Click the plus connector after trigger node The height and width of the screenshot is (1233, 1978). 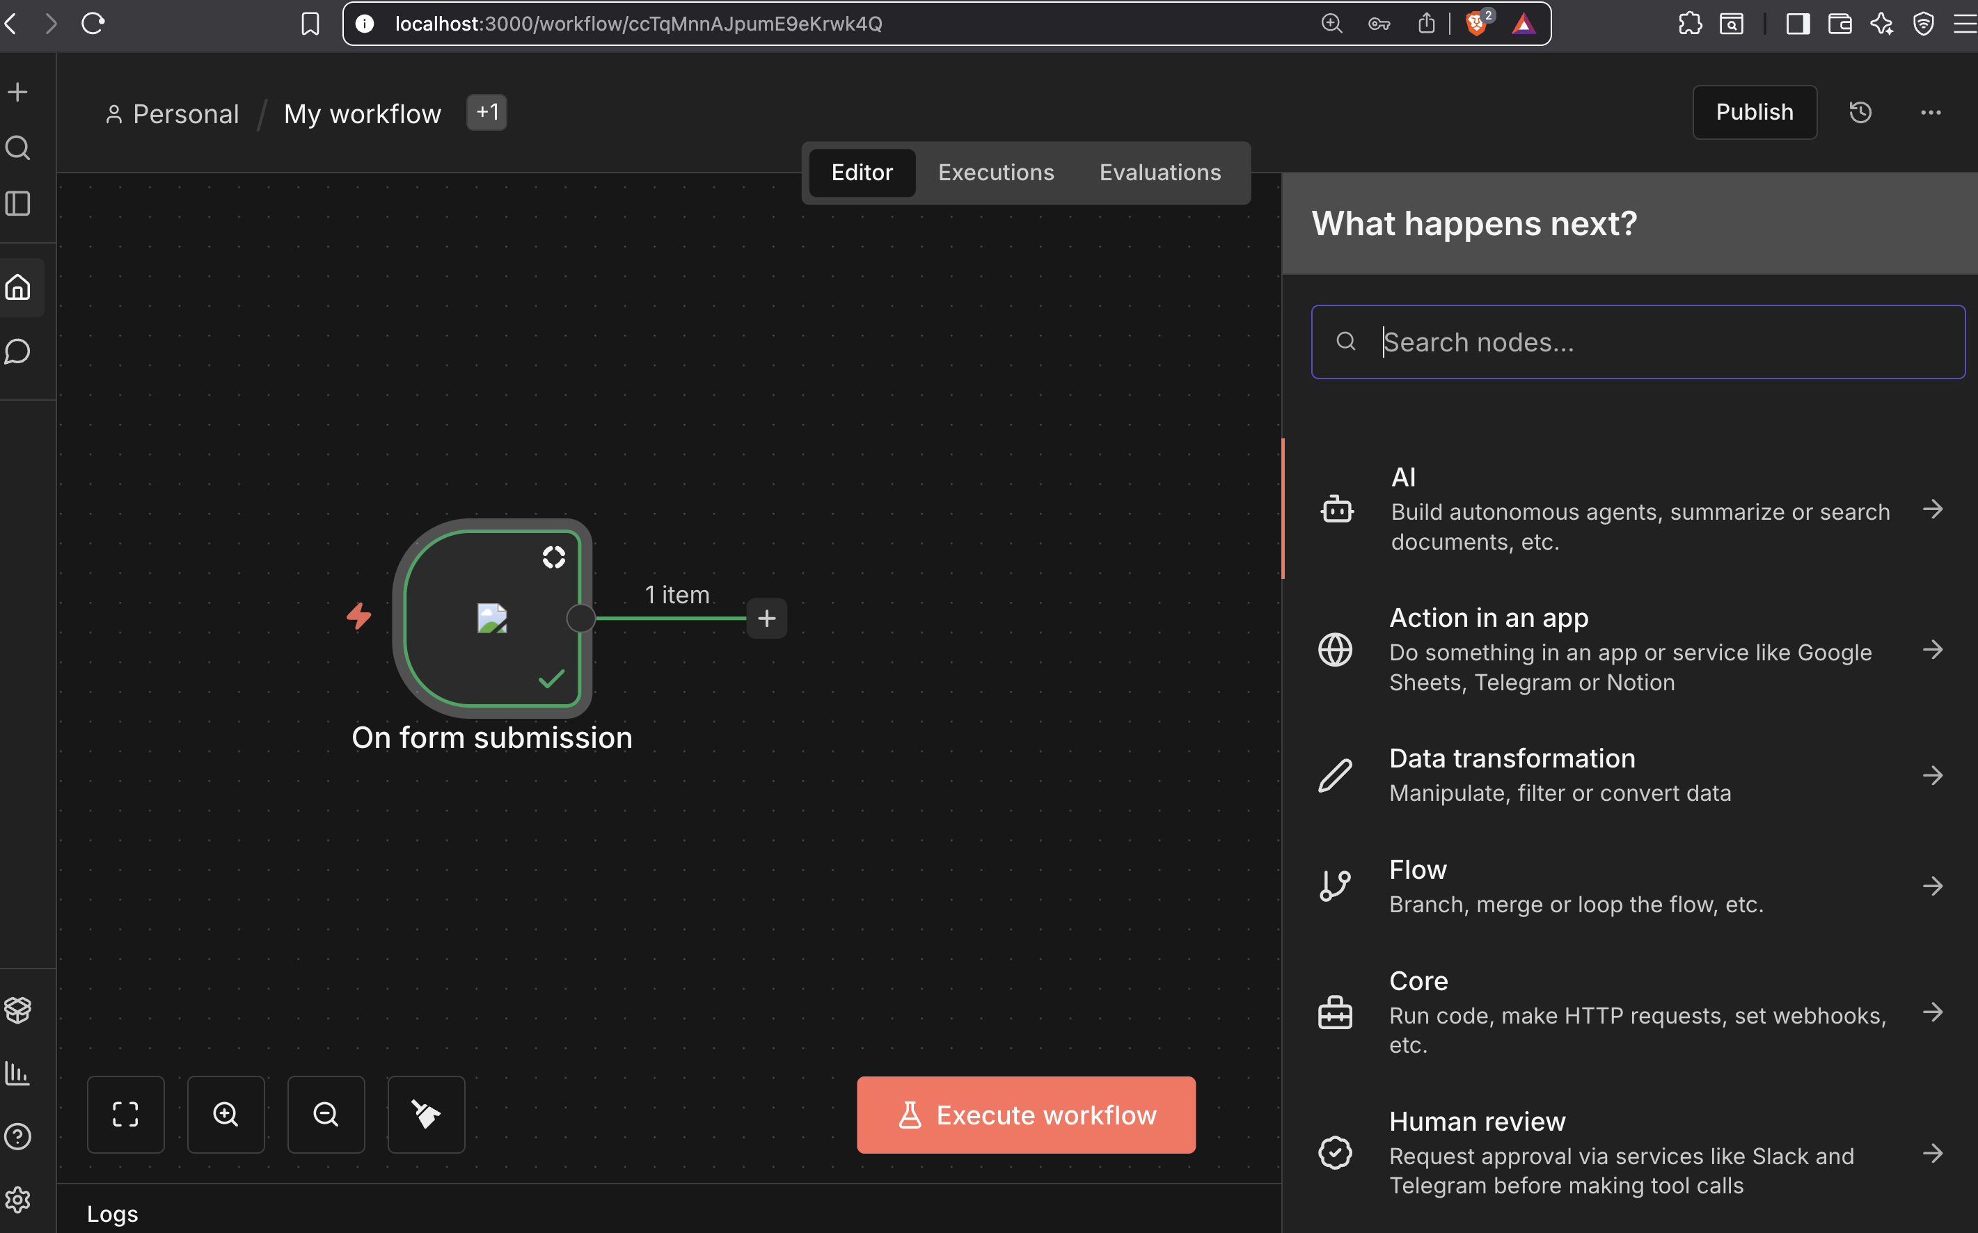tap(766, 618)
